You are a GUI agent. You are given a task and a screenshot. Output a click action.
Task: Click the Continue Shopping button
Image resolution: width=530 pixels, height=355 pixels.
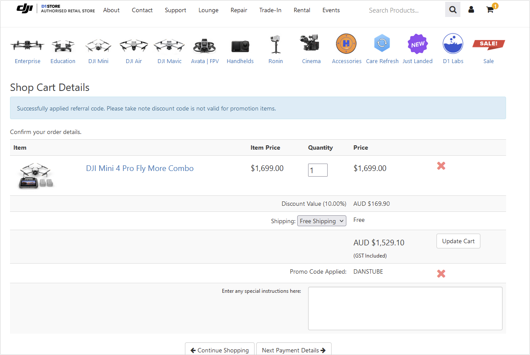(220, 349)
